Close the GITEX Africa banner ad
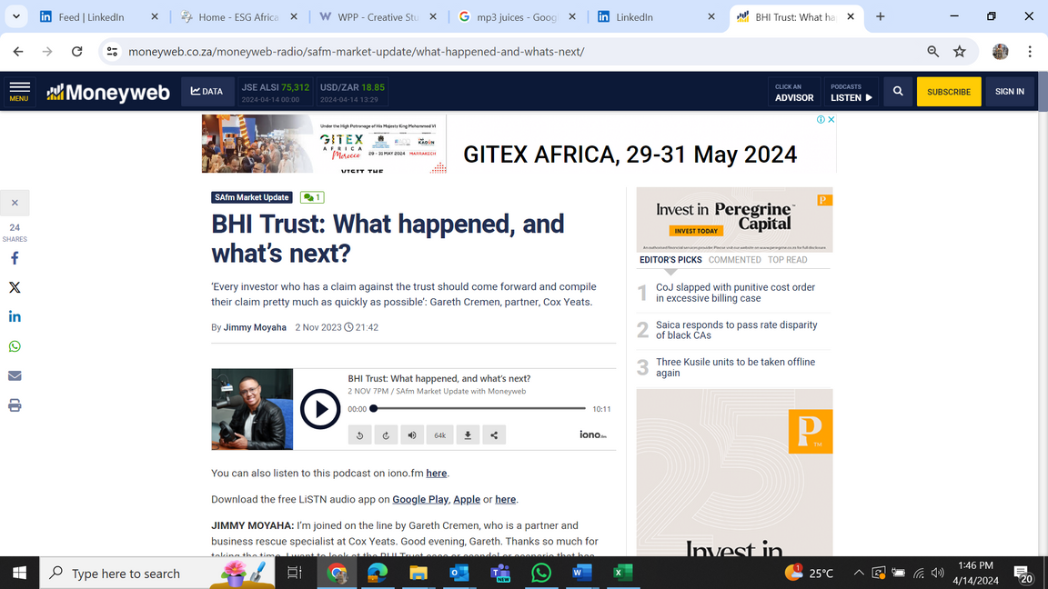The image size is (1048, 589). point(831,120)
